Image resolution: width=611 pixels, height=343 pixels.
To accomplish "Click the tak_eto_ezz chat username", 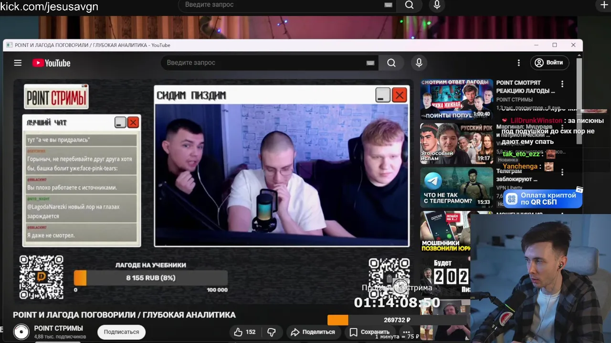I will (x=521, y=154).
